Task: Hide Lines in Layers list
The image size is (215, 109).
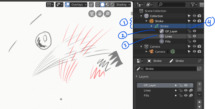Action: [x=186, y=90]
